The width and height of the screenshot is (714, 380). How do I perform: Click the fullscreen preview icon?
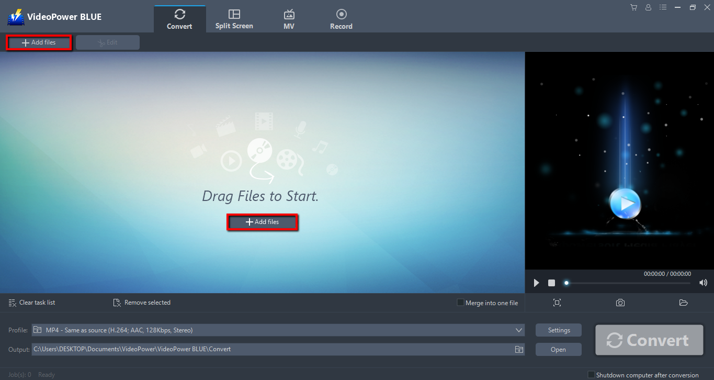557,303
